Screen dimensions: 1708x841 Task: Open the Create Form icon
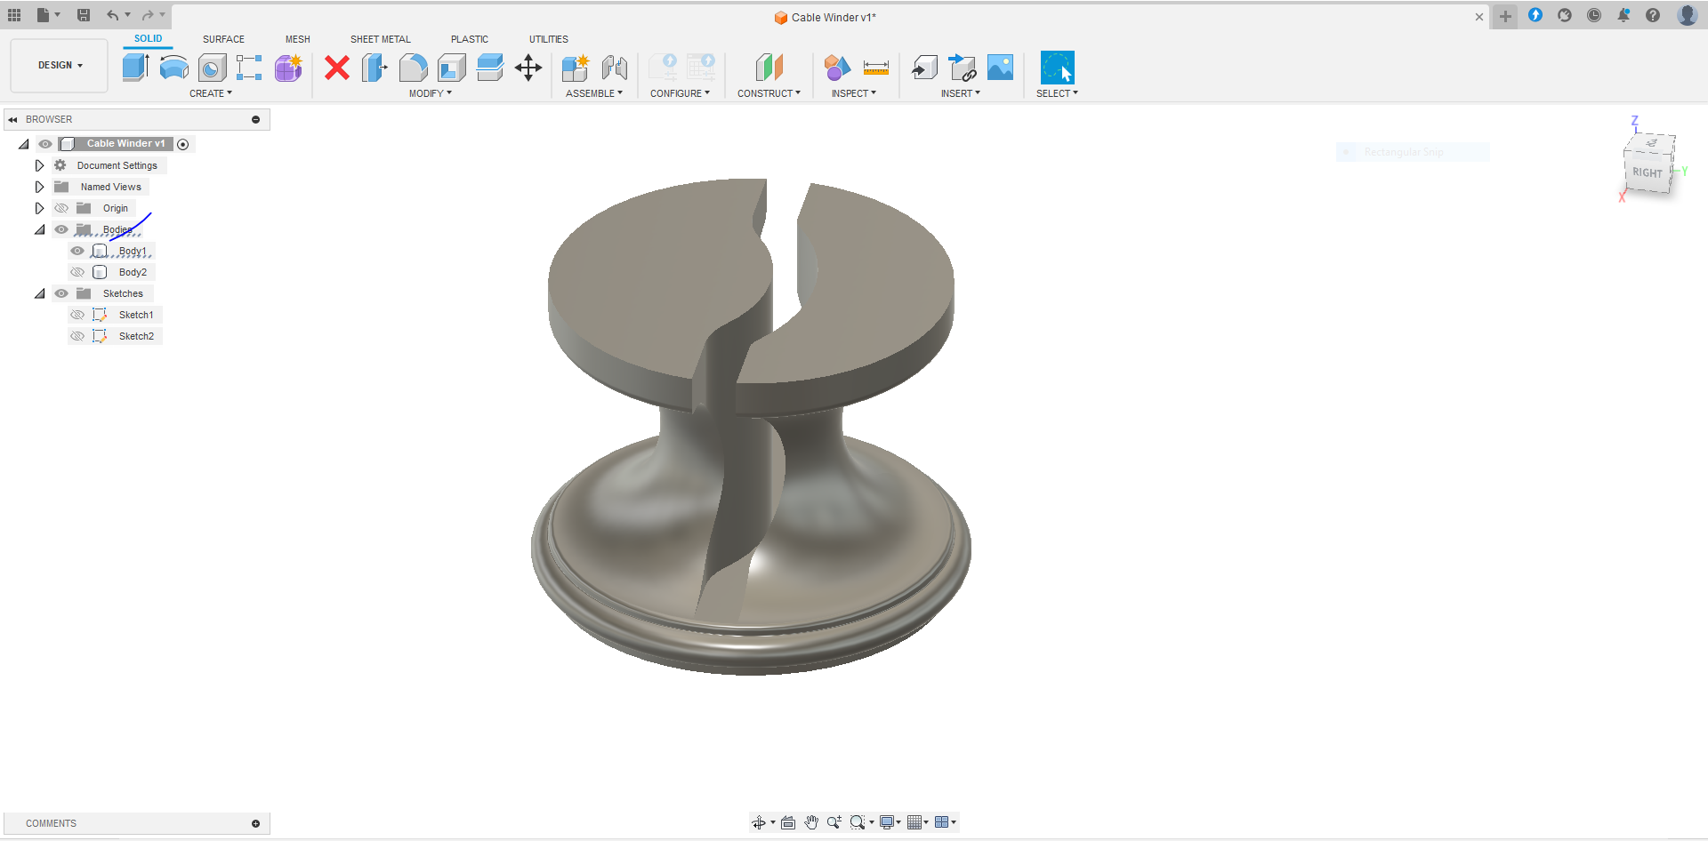pyautogui.click(x=288, y=68)
